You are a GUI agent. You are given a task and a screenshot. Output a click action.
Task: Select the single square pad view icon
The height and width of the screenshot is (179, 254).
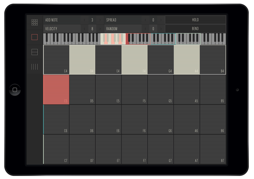(x=35, y=37)
